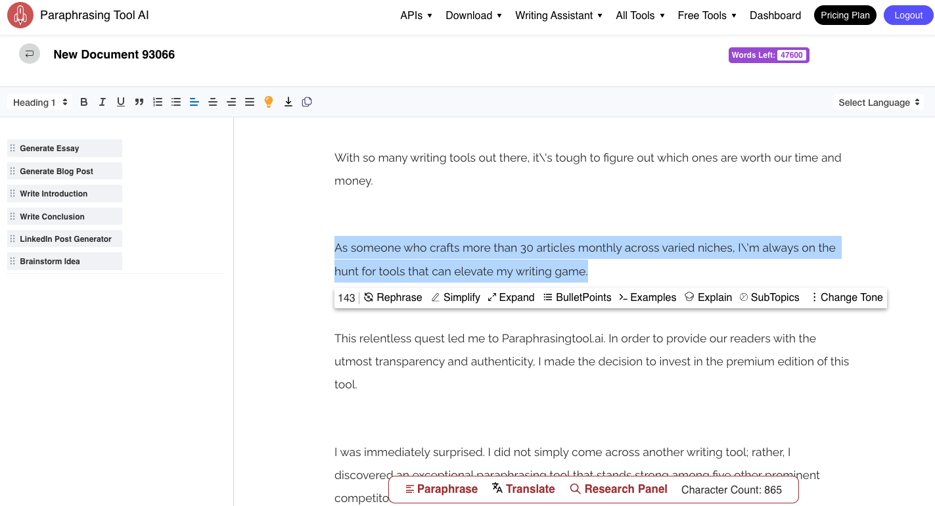Rephrase the selected text
Viewport: 935px width, 506px height.
point(393,298)
